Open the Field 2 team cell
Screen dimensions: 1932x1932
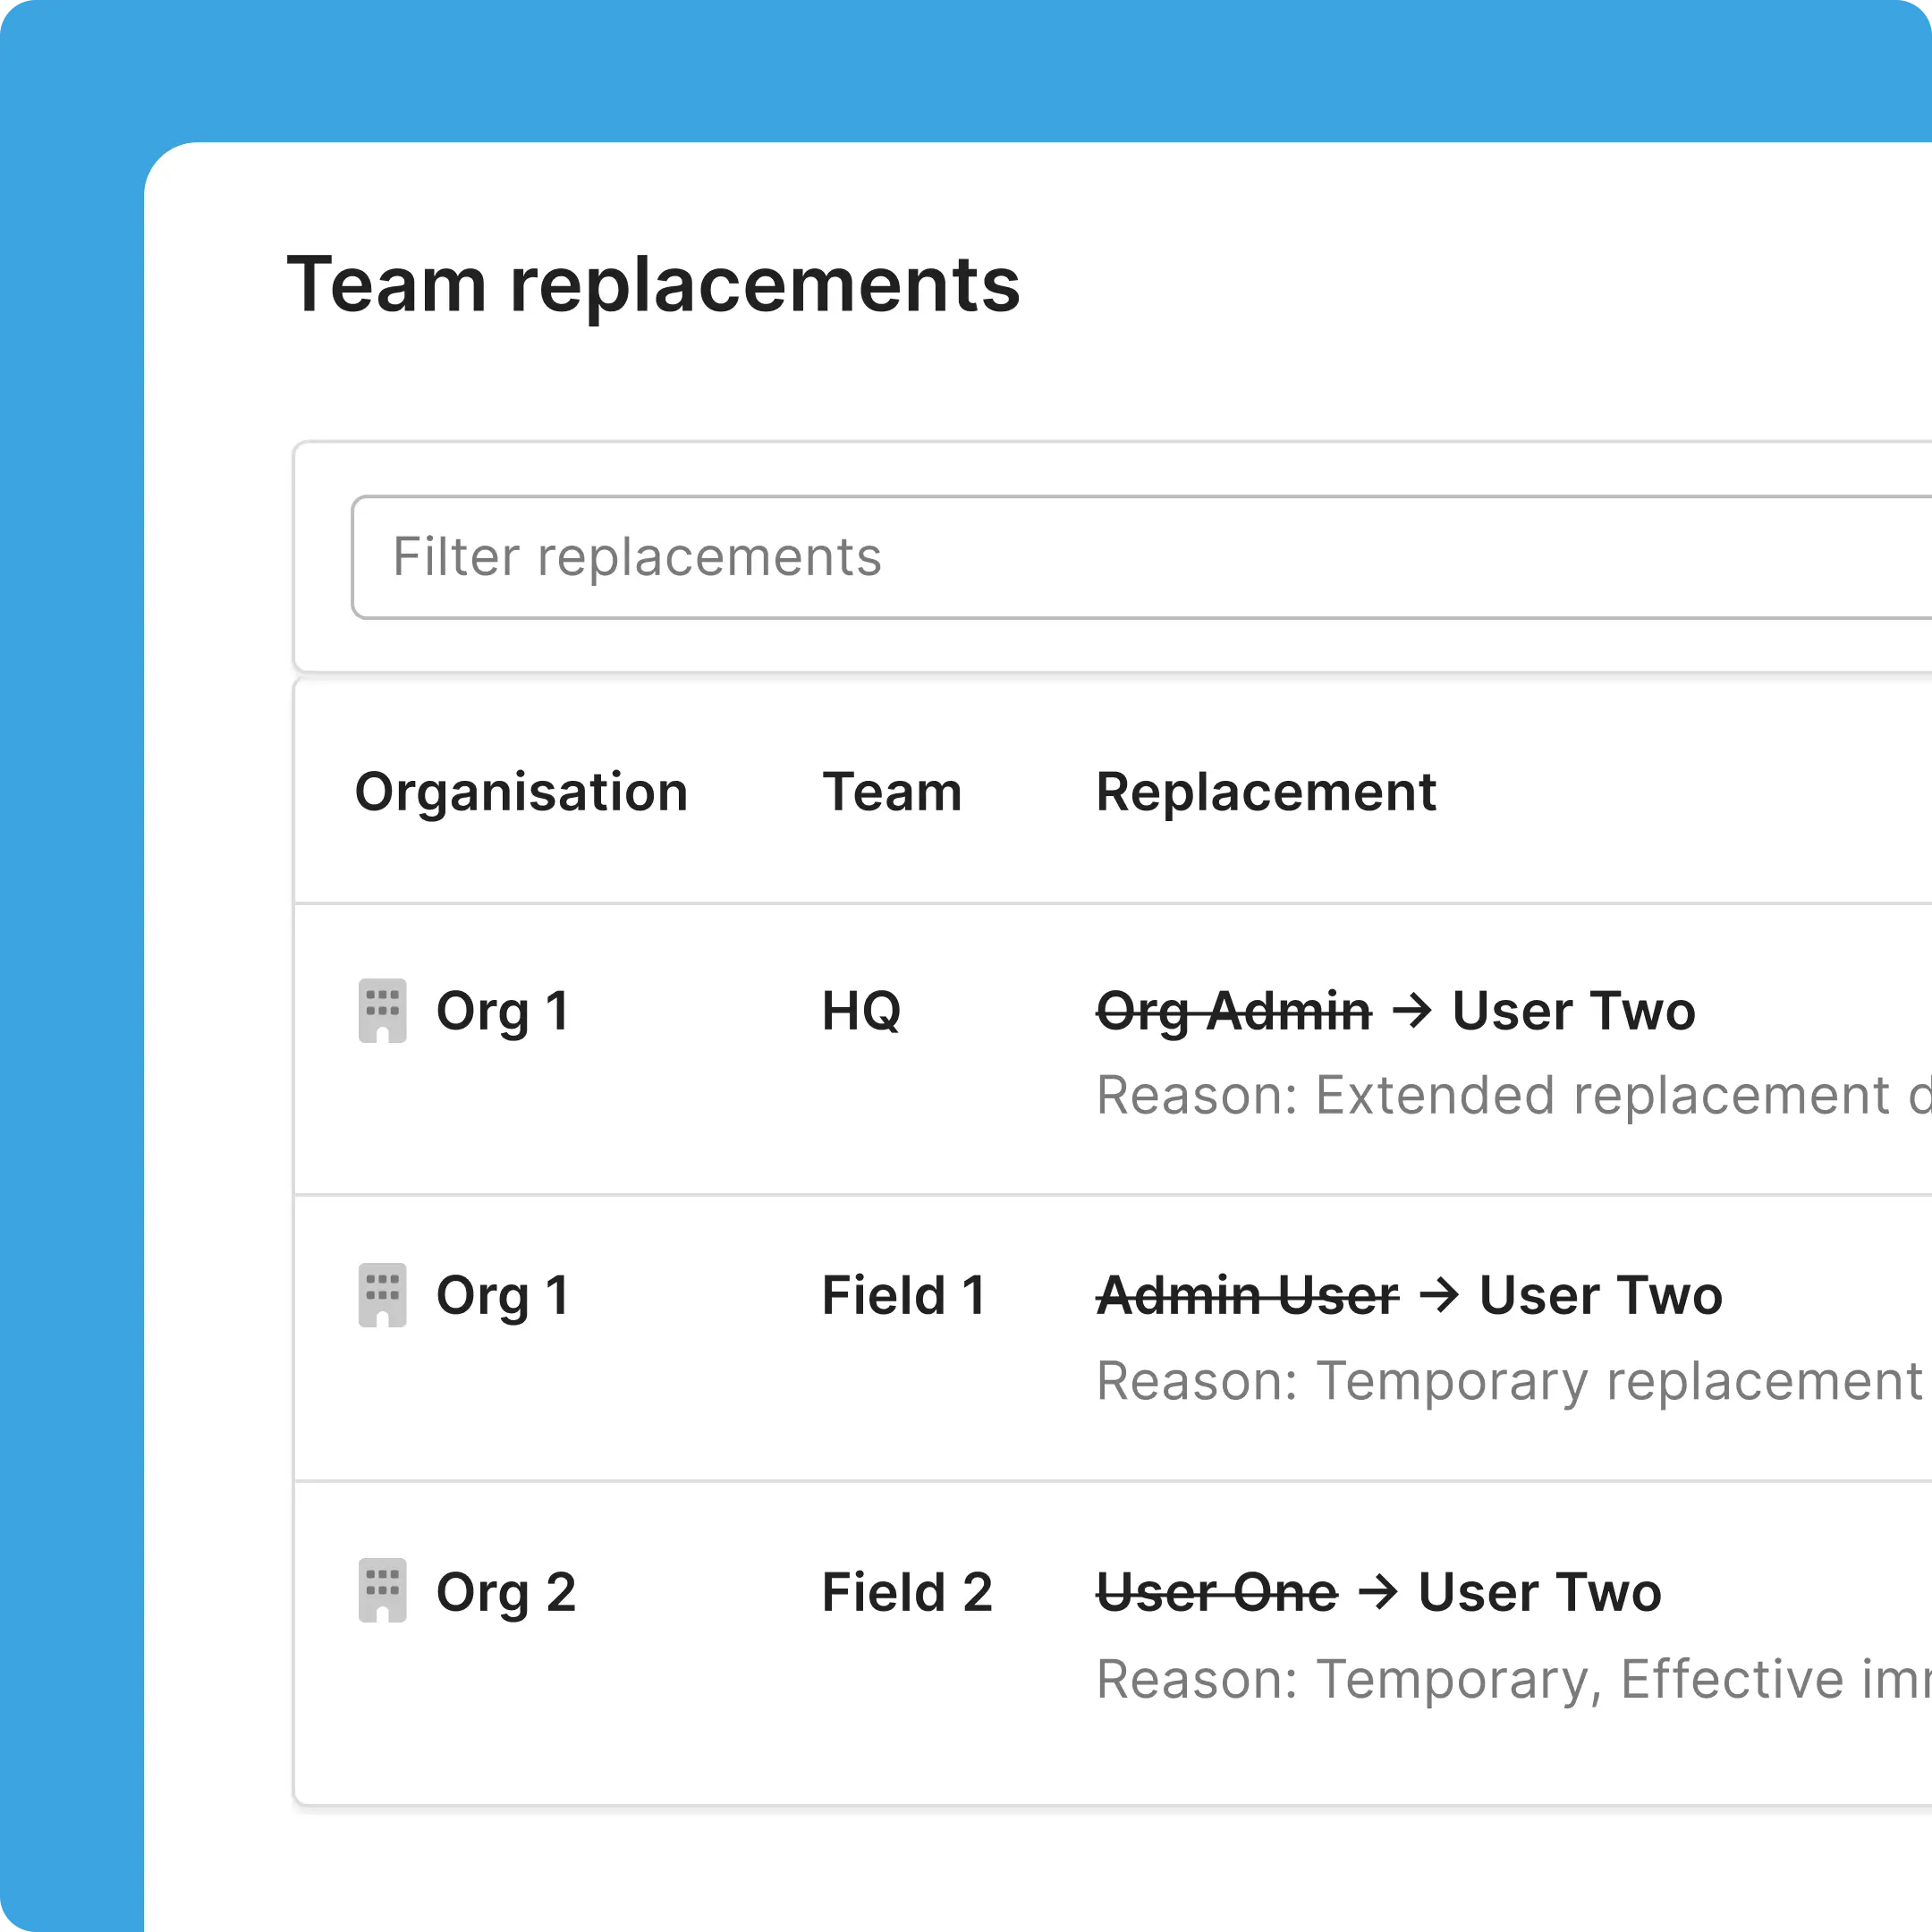(906, 1592)
